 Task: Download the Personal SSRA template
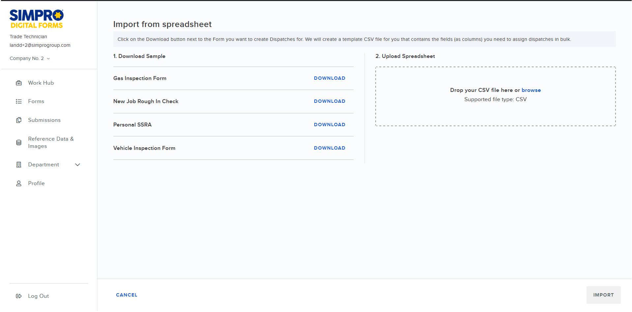point(329,125)
